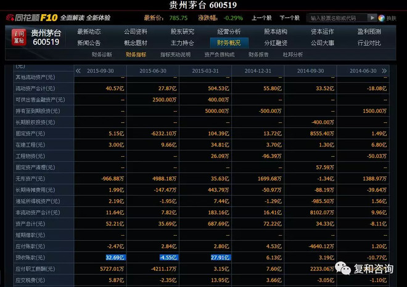Select the 预收账款(元) row label
Viewport: 407px width, 287px height.
coord(30,257)
